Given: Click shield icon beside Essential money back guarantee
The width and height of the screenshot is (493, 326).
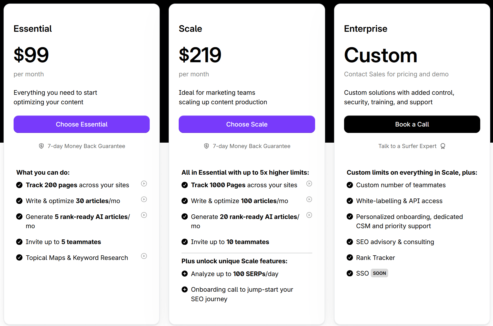Looking at the screenshot, I should (x=41, y=146).
